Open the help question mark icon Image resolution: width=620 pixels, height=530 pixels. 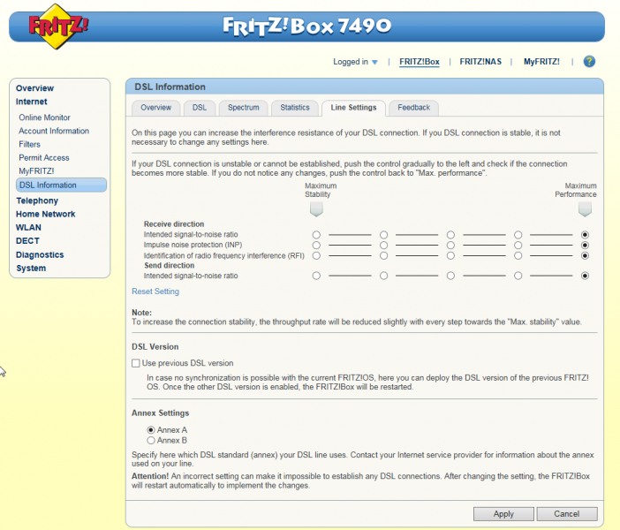(589, 62)
